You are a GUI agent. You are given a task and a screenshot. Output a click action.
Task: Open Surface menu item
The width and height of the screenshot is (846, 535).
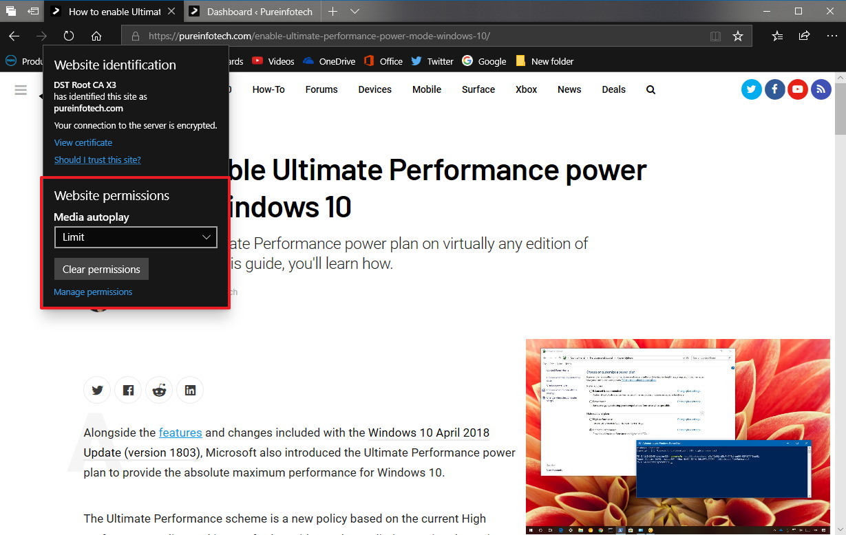[x=478, y=89]
